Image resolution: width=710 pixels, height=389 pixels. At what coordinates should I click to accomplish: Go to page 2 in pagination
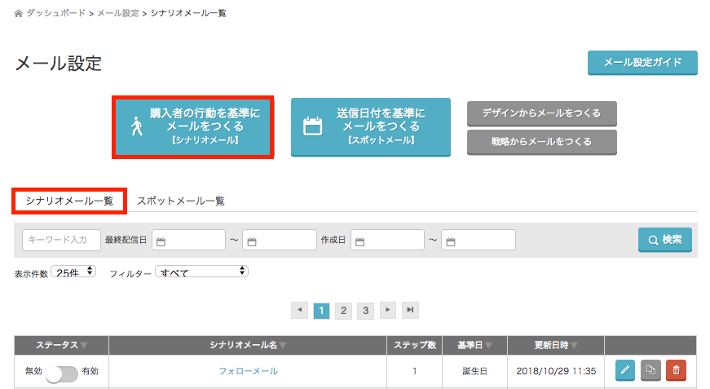[x=344, y=311]
